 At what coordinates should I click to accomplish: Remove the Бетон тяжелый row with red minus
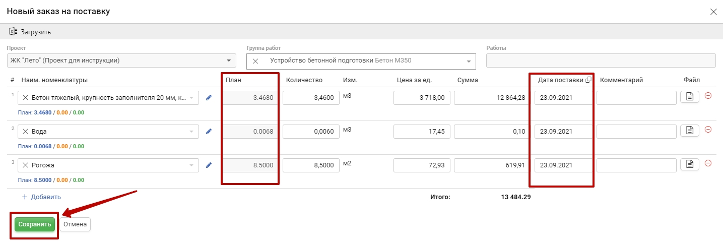click(708, 96)
